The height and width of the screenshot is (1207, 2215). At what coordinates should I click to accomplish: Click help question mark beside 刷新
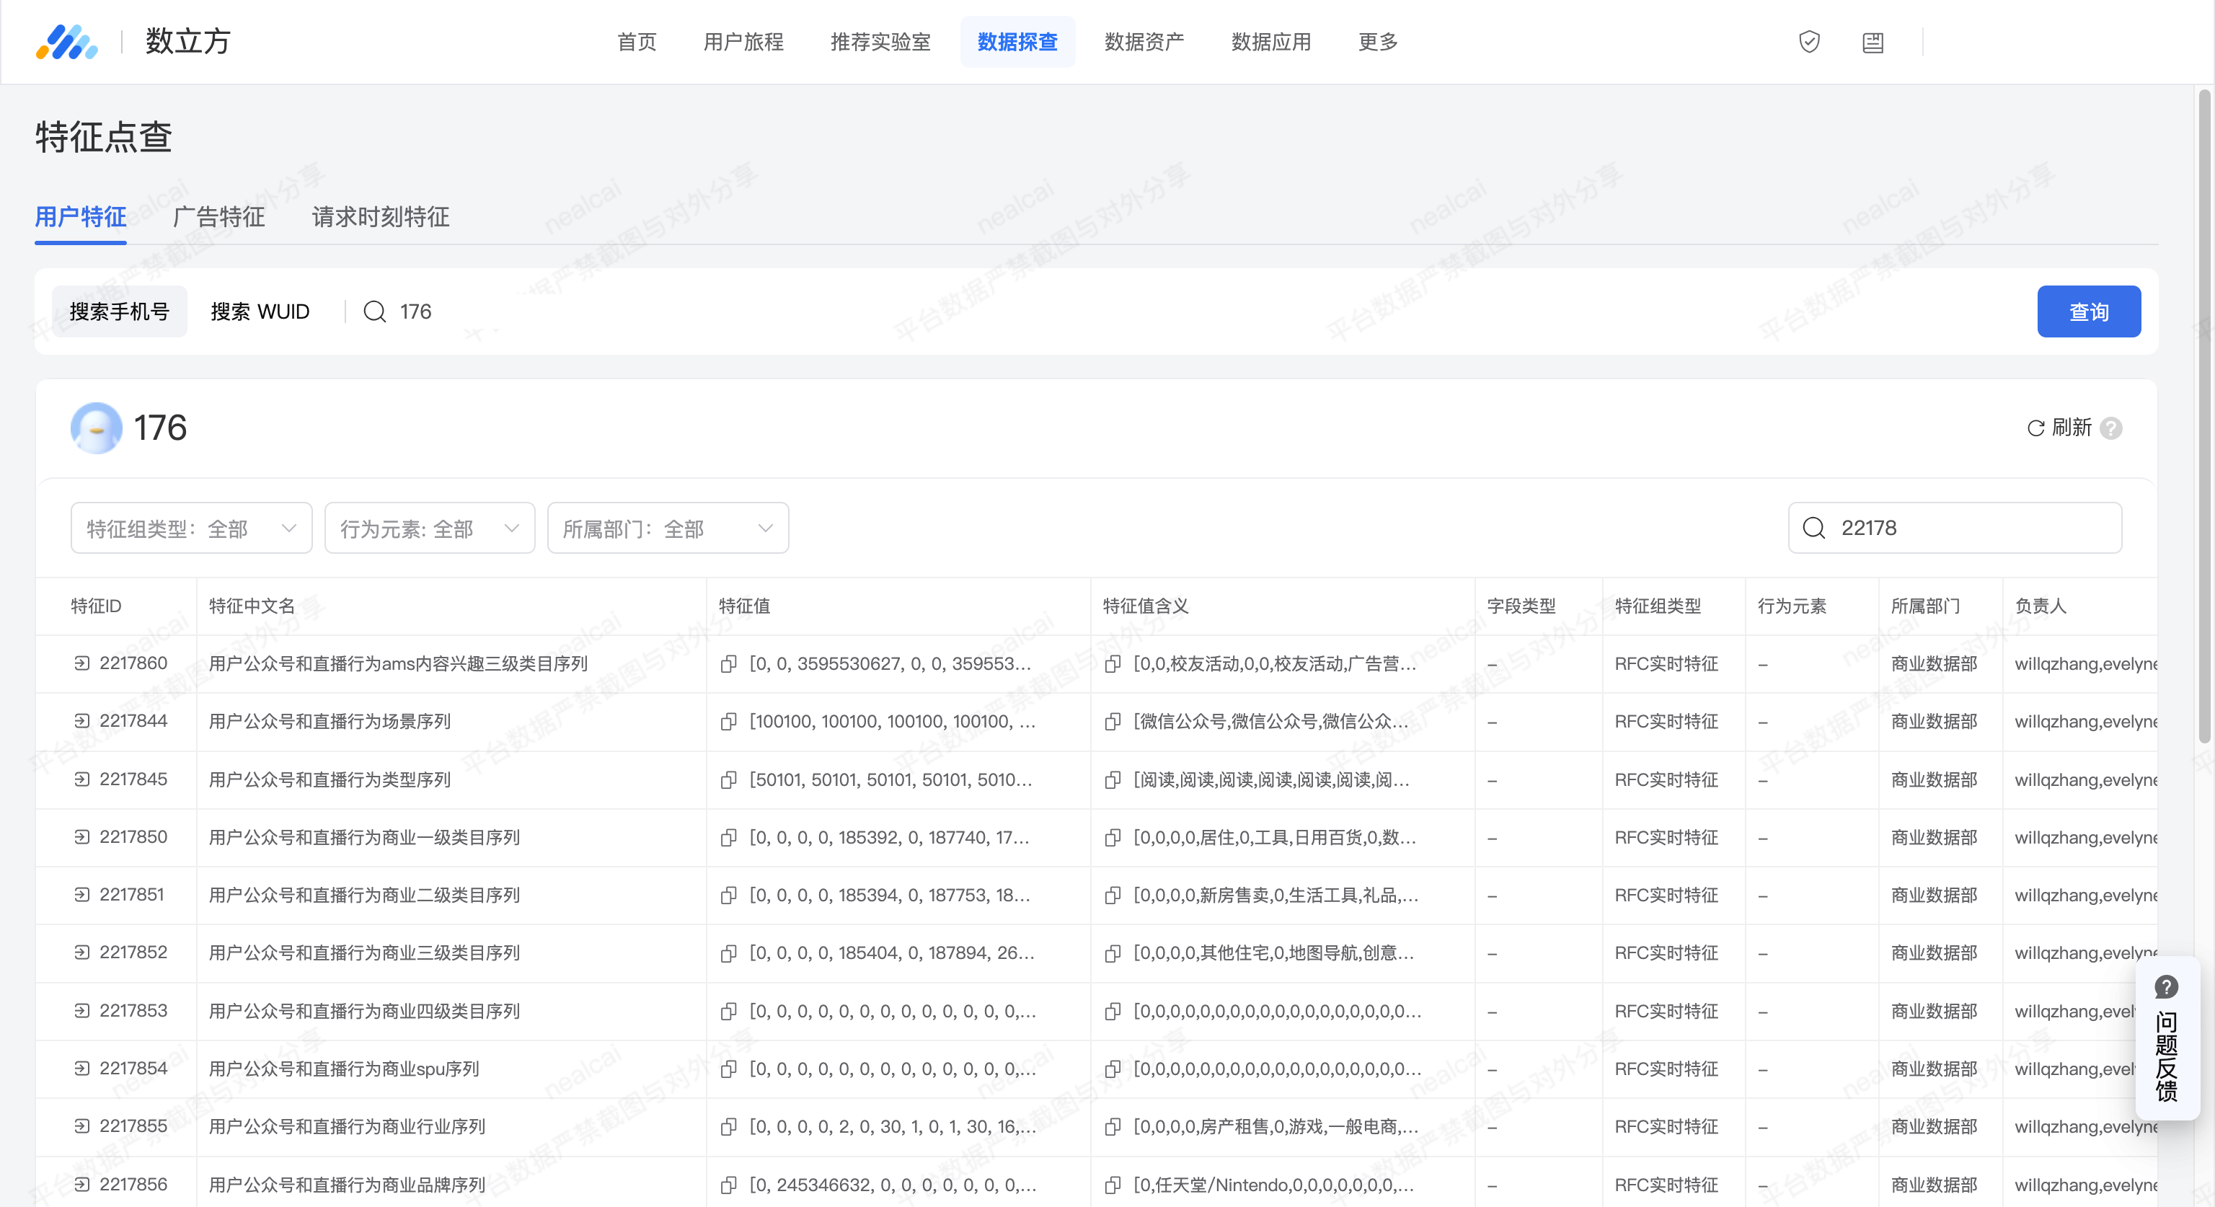[2111, 428]
